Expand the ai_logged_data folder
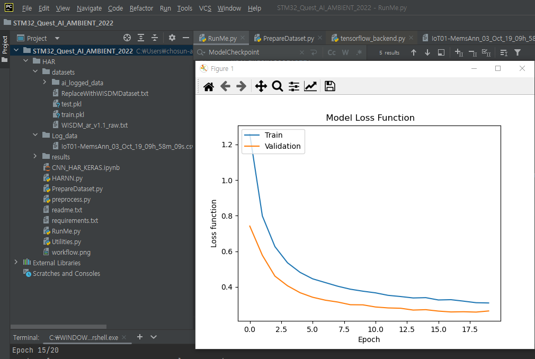This screenshot has height=359, width=535. point(45,83)
